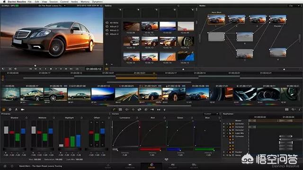Open the Dynamics menu in menu bar
The image size is (303, 170).
(97, 1)
